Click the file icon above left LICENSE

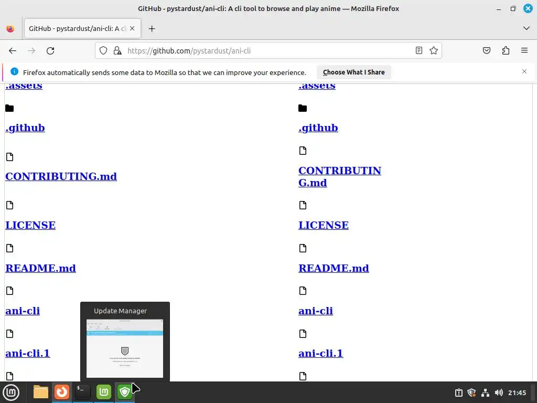(9, 205)
